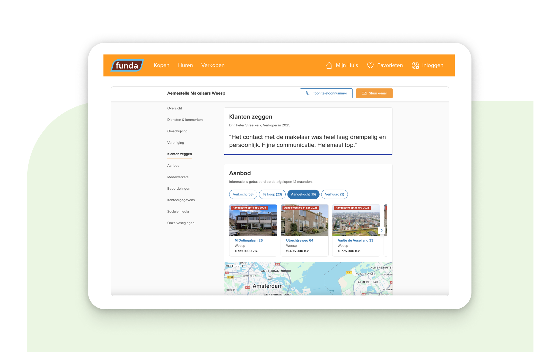
Task: Click Aartje de Voseiland 33 link
Action: tap(355, 240)
